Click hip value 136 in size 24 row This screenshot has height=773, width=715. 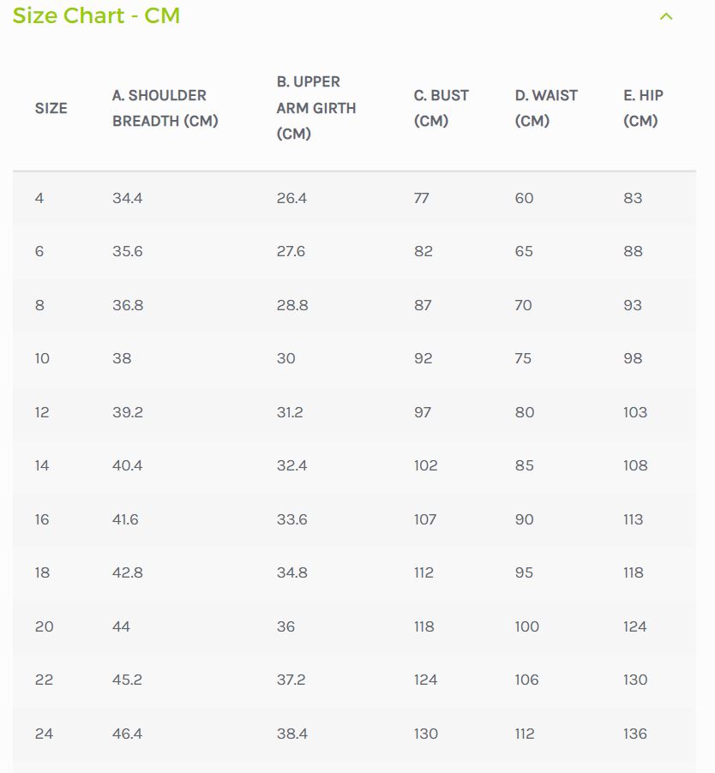click(635, 734)
